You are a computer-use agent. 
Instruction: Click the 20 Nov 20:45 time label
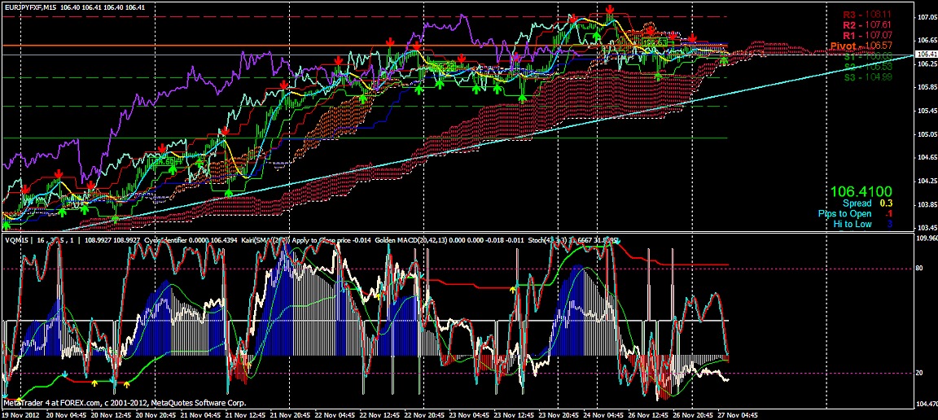click(x=156, y=414)
